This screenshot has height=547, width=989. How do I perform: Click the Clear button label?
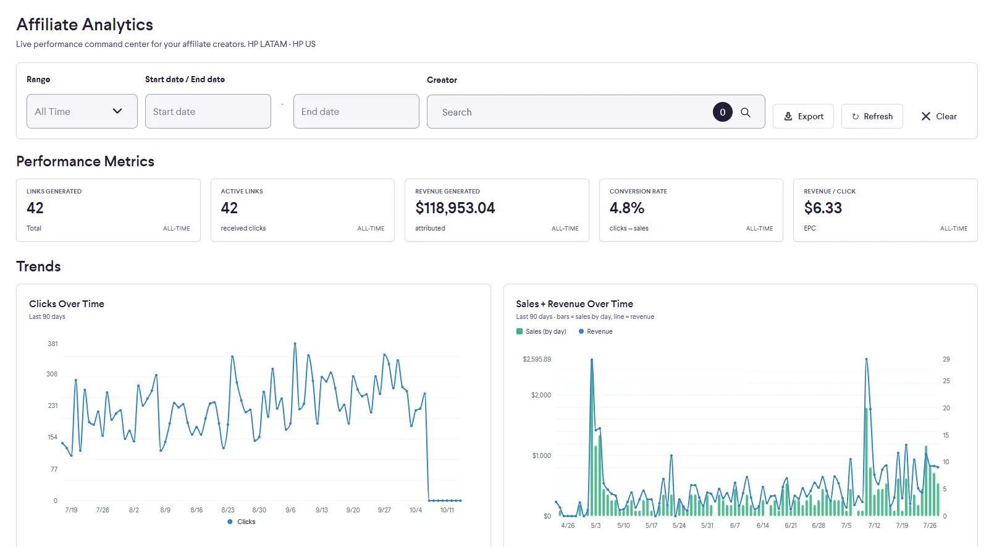pyautogui.click(x=946, y=116)
